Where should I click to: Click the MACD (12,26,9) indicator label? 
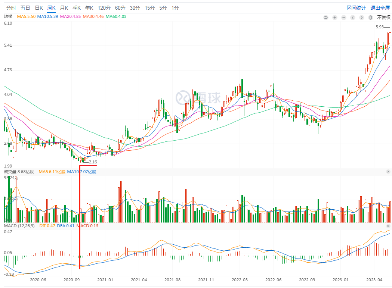pos(18,226)
